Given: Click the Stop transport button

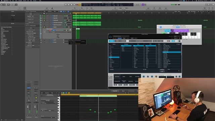Looking at the screenshot, I should [72, 4].
